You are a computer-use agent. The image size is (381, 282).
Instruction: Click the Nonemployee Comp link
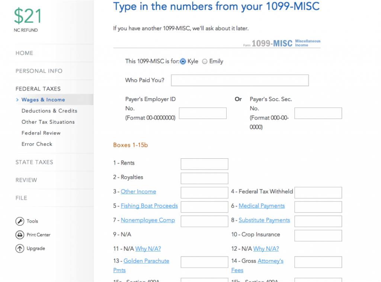click(148, 220)
